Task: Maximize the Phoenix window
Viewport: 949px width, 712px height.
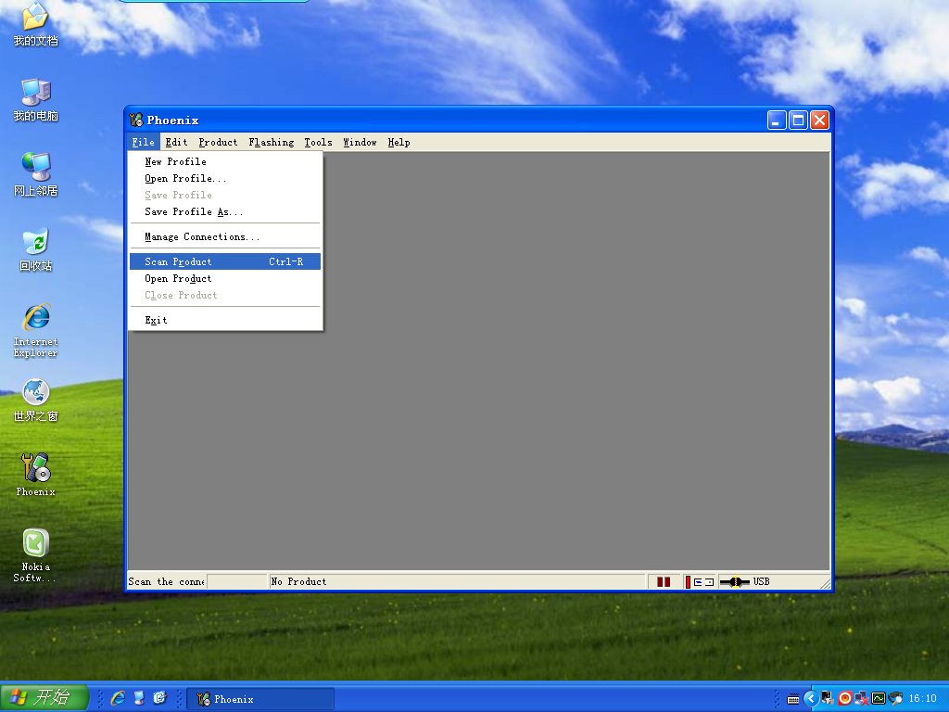Action: pyautogui.click(x=798, y=121)
